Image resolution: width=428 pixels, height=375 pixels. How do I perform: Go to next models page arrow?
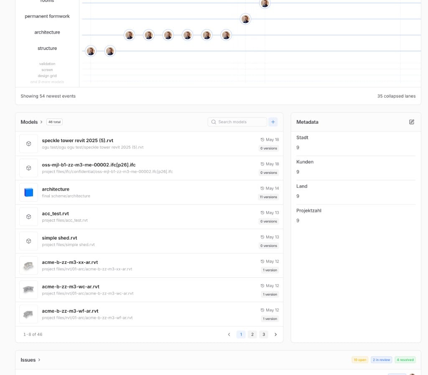click(x=276, y=334)
